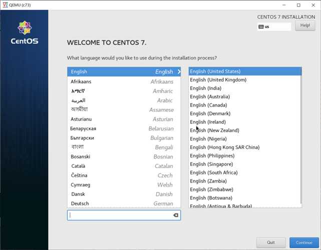321x250 pixels.
Task: Select English (Philippines) locale
Action: pos(245,156)
